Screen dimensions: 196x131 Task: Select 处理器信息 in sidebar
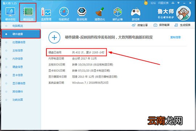pos(21,42)
